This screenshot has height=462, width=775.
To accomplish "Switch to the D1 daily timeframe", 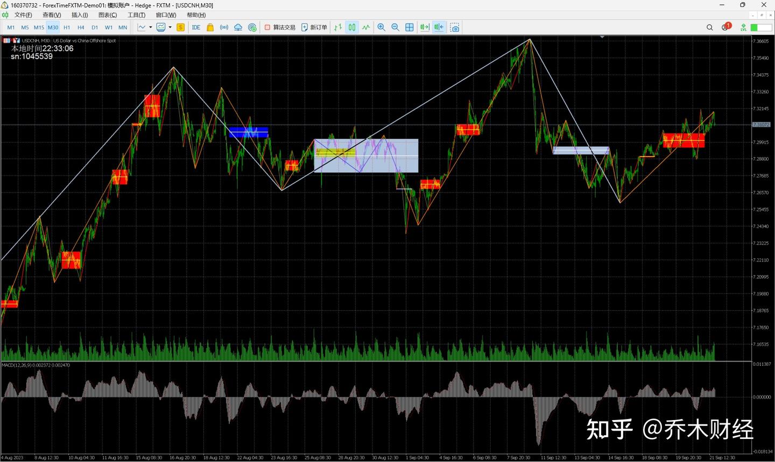I will coord(95,27).
